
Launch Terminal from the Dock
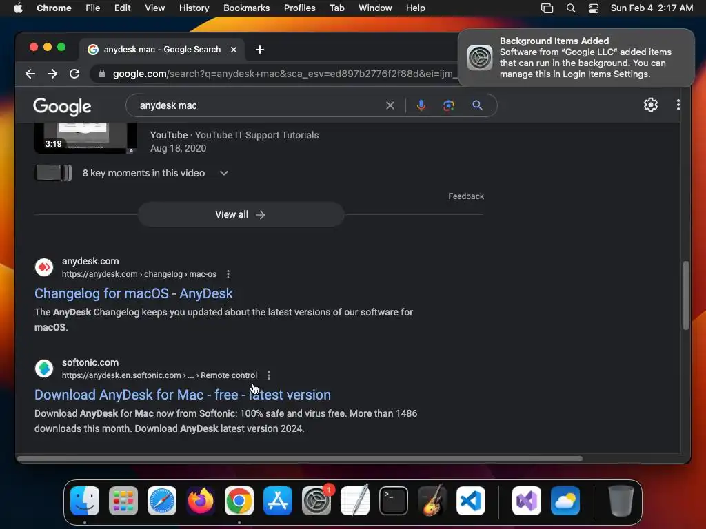pos(394,501)
